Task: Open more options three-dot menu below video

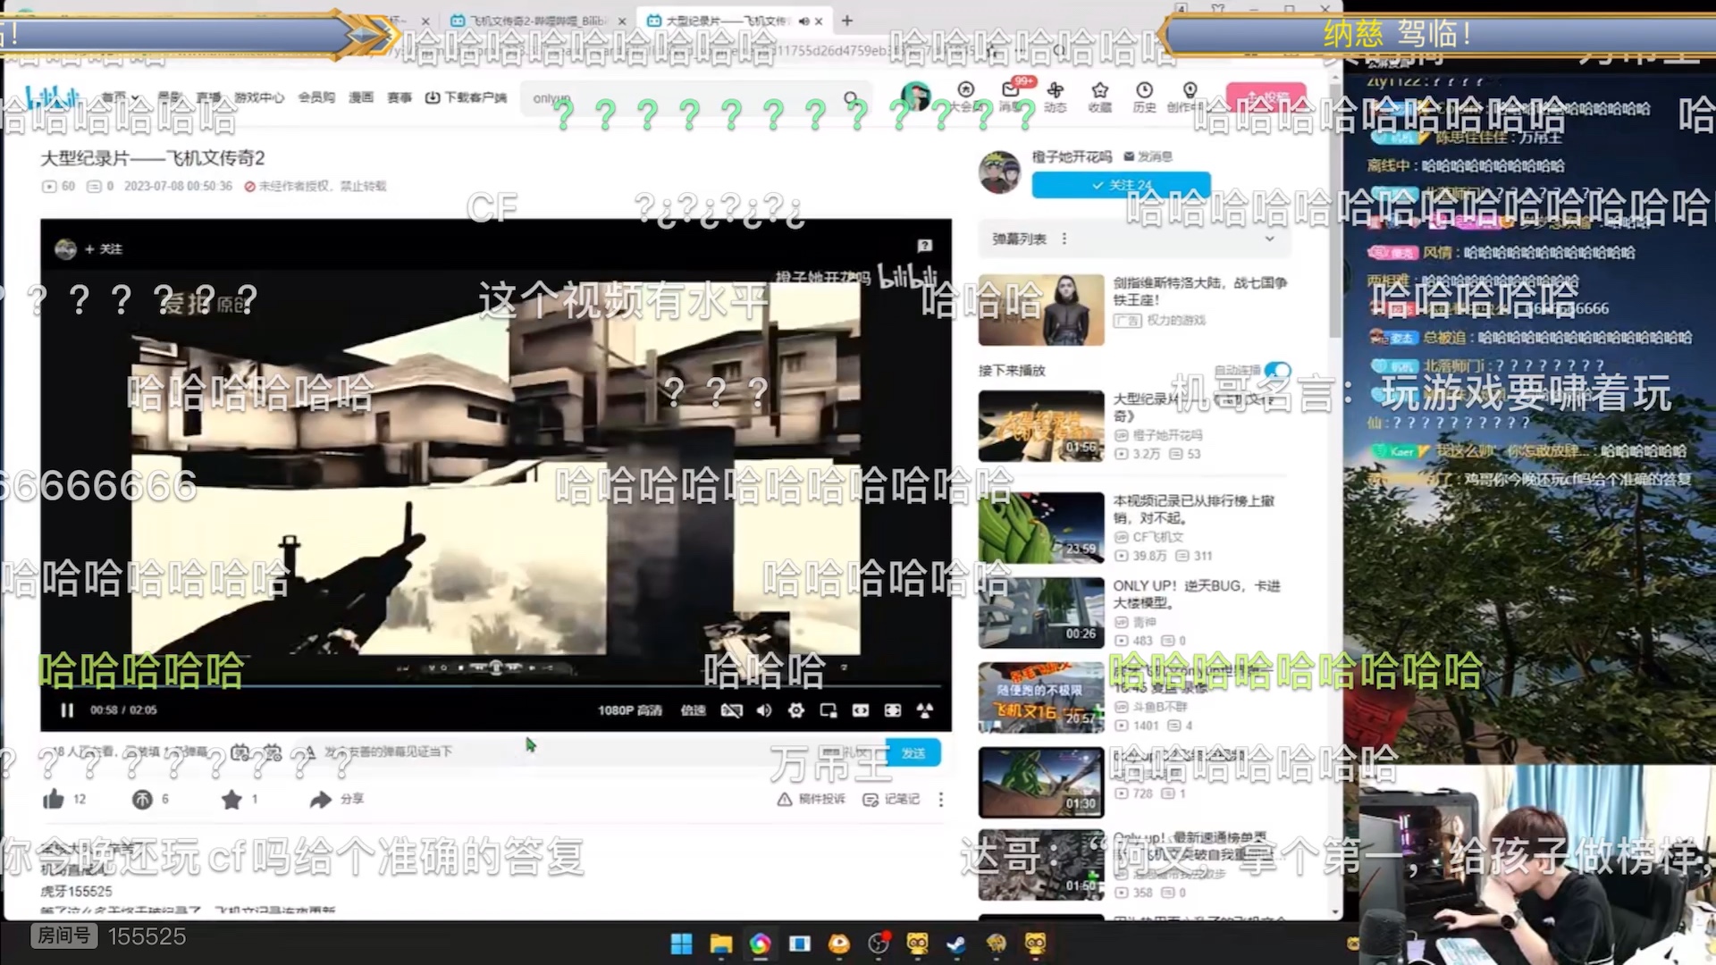Action: tap(941, 799)
